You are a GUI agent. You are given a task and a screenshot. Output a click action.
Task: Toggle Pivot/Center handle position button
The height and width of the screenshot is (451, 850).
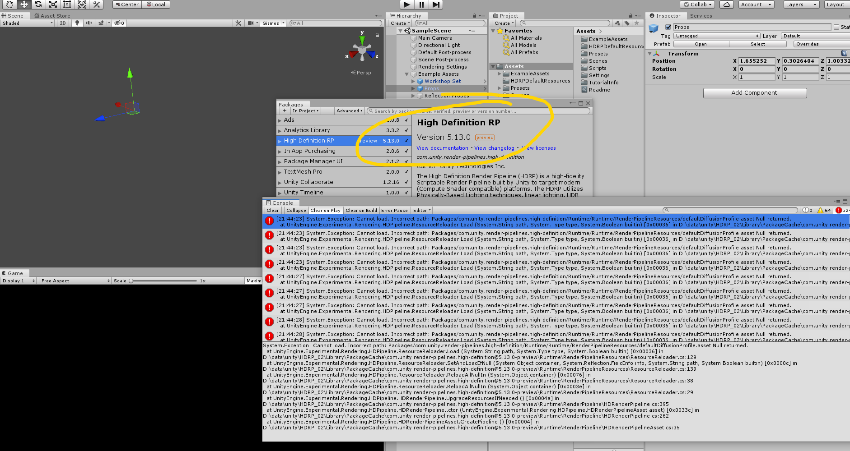[x=127, y=5]
